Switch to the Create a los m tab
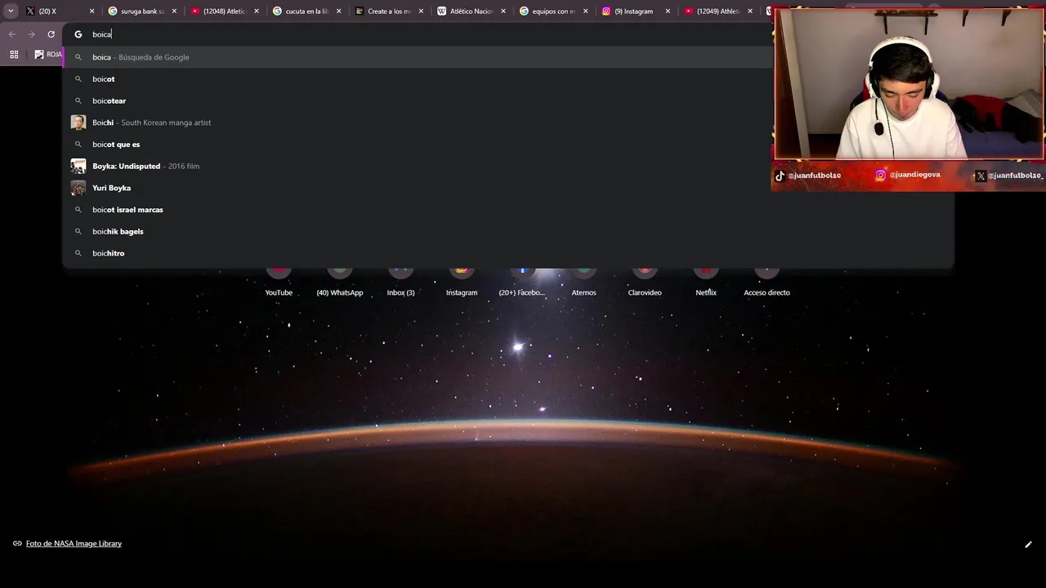The image size is (1046, 588). point(390,11)
